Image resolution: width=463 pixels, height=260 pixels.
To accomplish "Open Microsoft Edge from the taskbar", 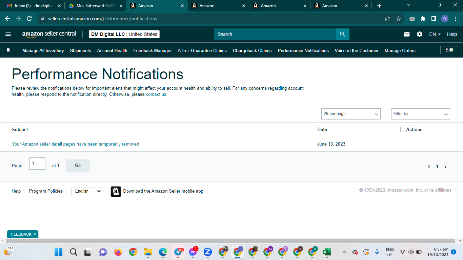I will click(163, 252).
